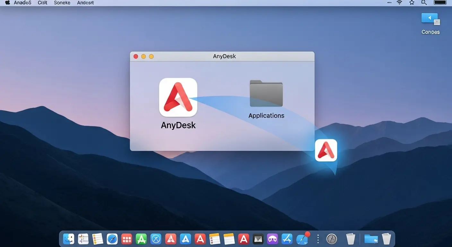
Task: Open the purple icon in the Dock
Action: (273, 239)
